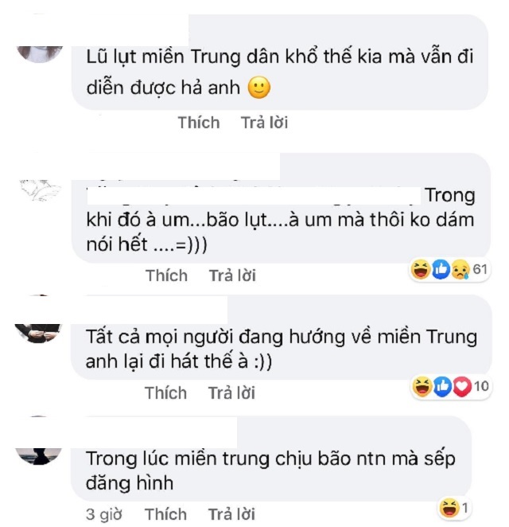Click the smiley emoji in the first comment
509x527 pixels.
click(258, 88)
